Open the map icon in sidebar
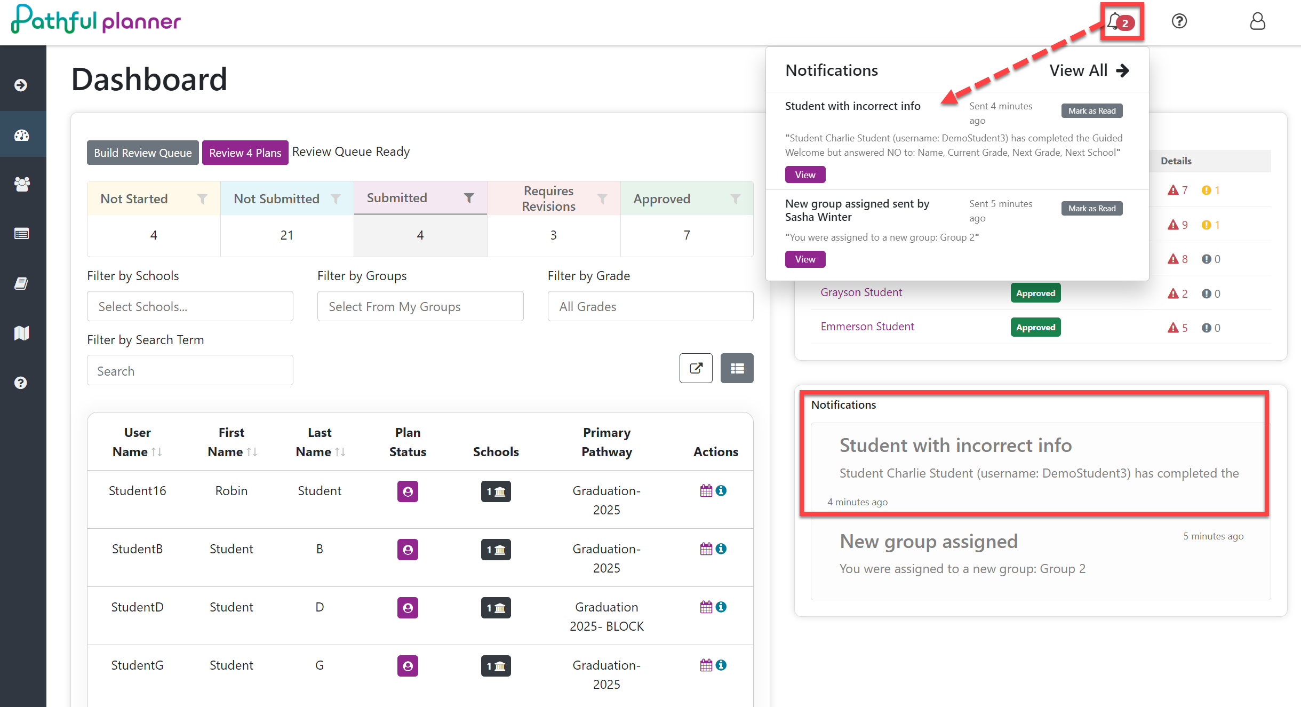 (22, 333)
